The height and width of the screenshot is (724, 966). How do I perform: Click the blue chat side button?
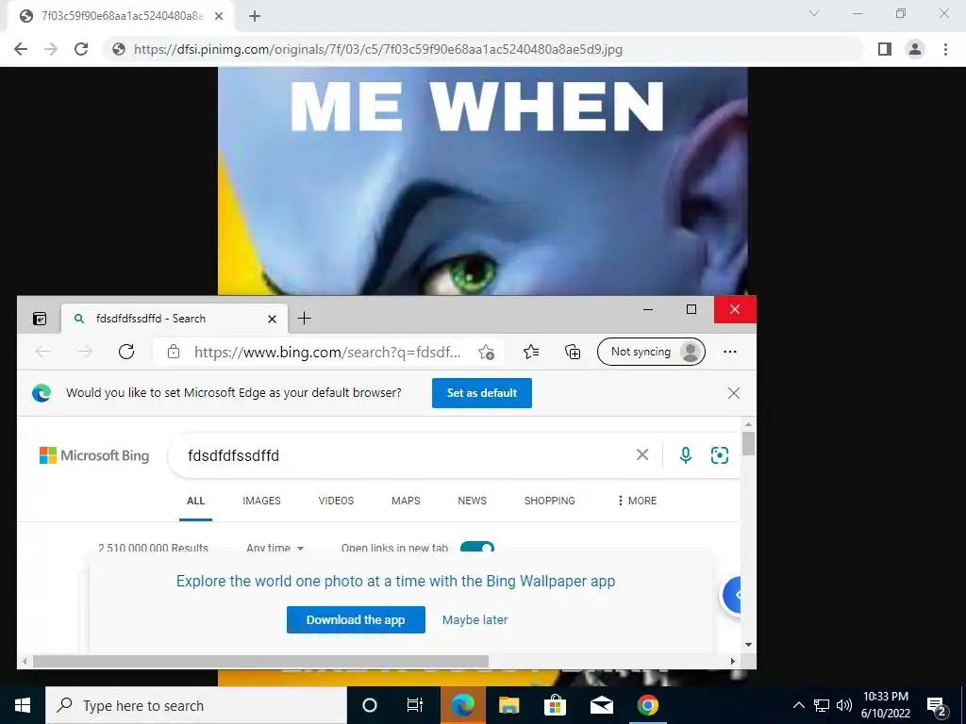click(x=731, y=595)
